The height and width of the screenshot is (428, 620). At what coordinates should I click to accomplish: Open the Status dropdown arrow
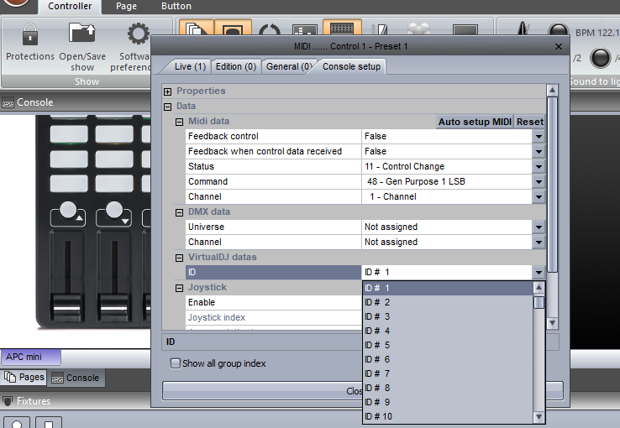[539, 167]
